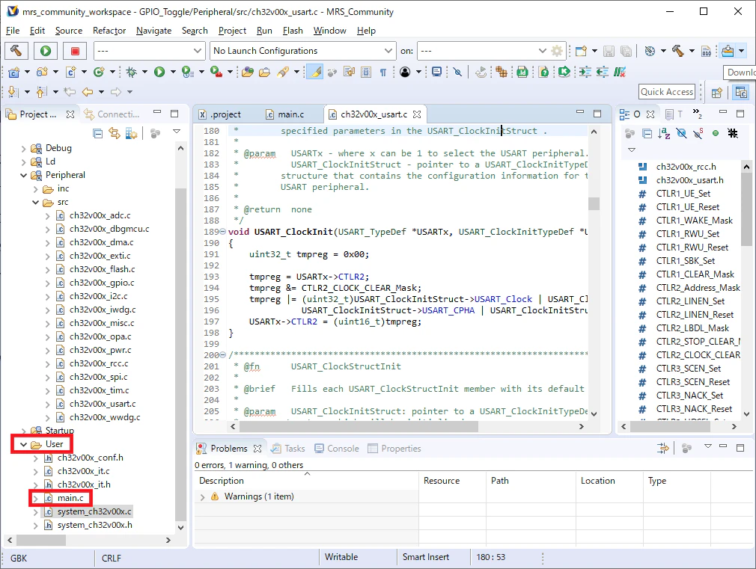Viewport: 756px width, 569px height.
Task: Select the C/C++ perspective icon
Action: 741,92
